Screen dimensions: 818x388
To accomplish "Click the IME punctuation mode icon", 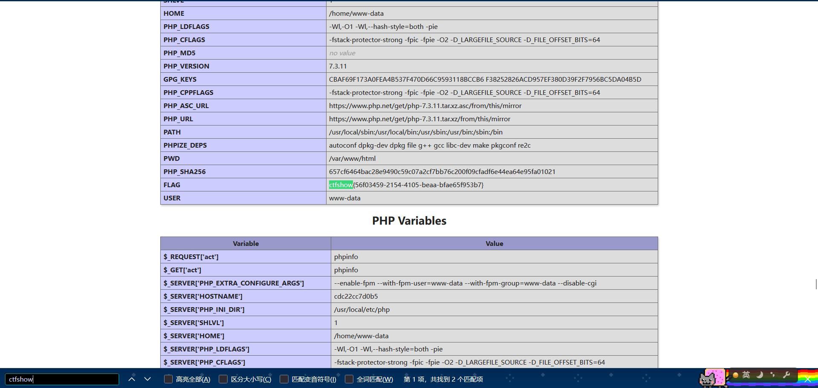I will (772, 375).
